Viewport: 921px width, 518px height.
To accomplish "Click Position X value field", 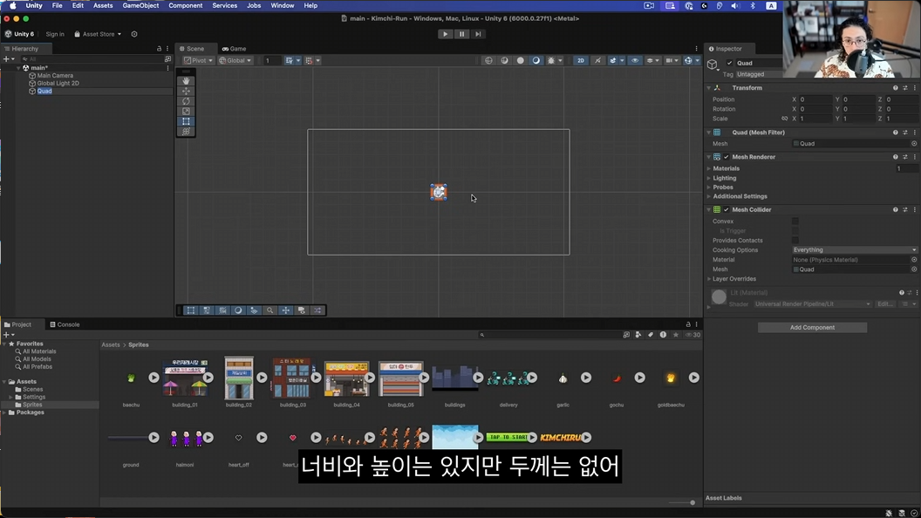I will pos(815,99).
